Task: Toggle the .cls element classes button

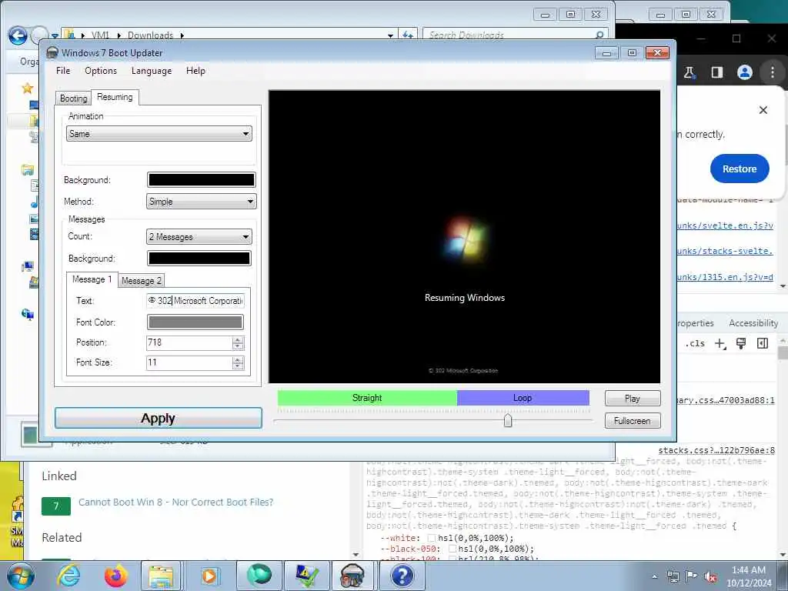Action: pos(695,344)
